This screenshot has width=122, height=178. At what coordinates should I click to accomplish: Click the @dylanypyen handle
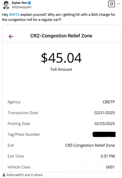click(22, 7)
